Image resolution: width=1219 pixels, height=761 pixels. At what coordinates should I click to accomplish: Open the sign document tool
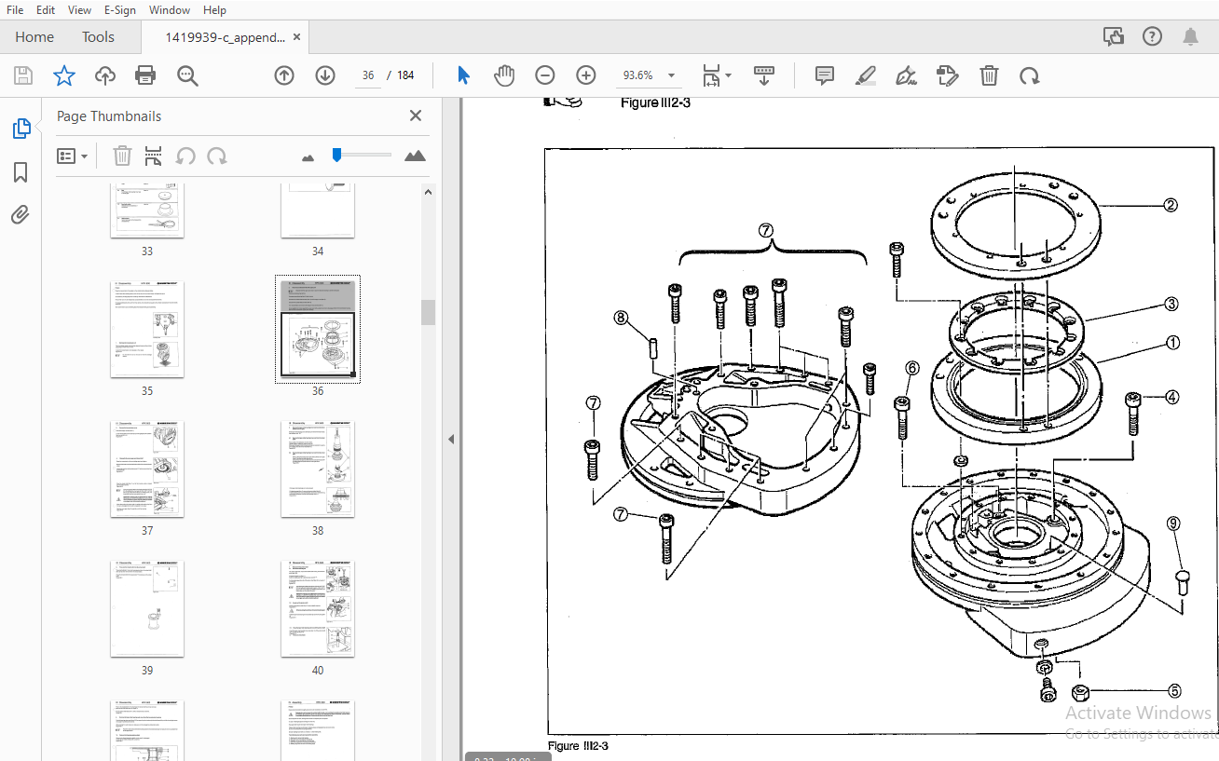pos(906,75)
